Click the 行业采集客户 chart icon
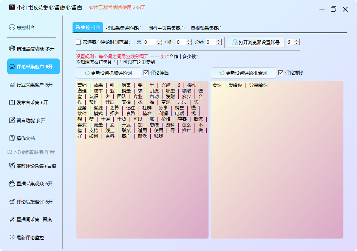357x251 pixels. 12,85
